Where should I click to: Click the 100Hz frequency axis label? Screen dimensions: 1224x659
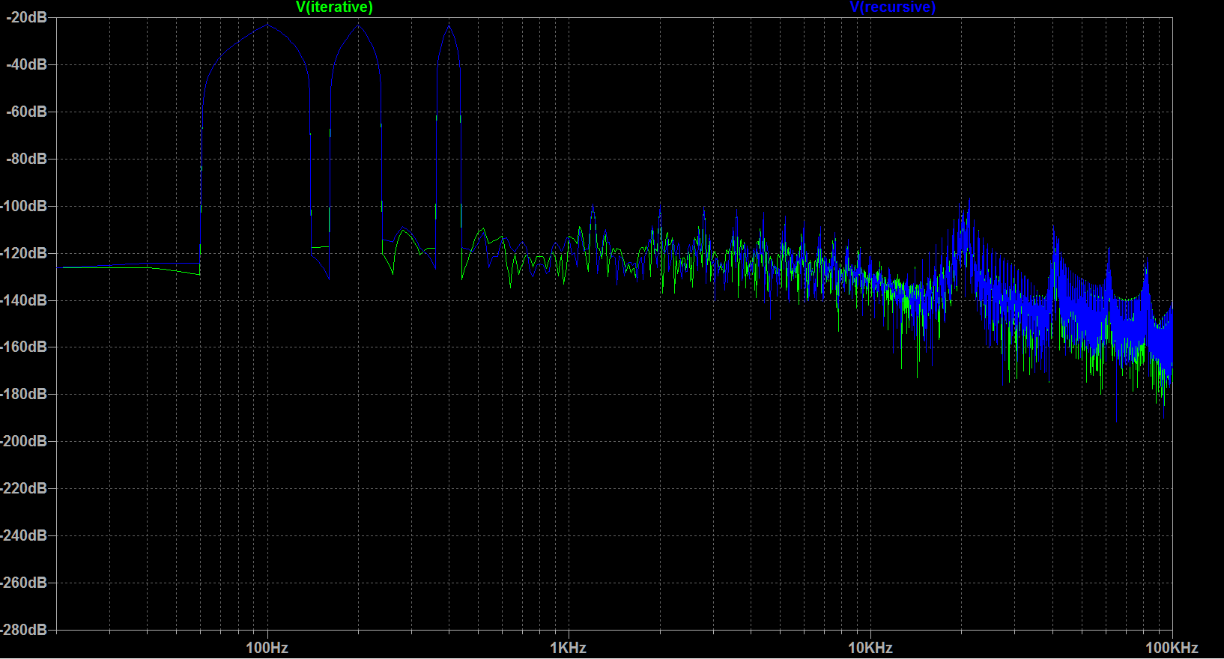pyautogui.click(x=267, y=648)
